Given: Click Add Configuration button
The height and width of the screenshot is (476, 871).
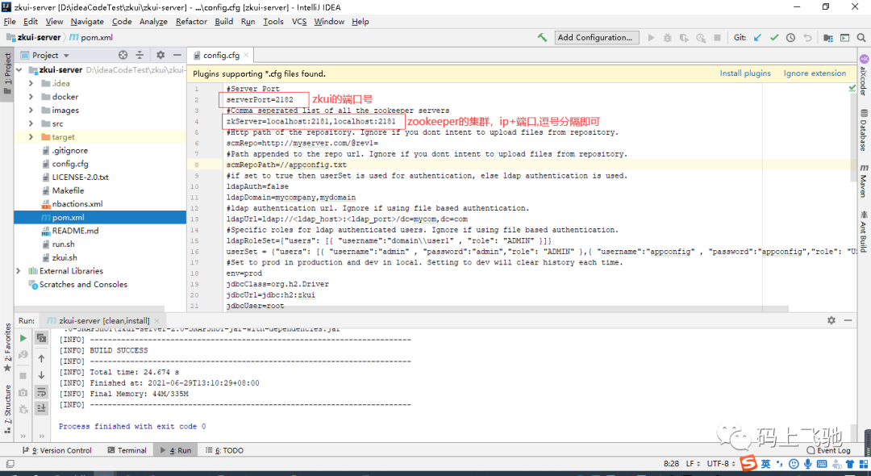Looking at the screenshot, I should pyautogui.click(x=597, y=37).
